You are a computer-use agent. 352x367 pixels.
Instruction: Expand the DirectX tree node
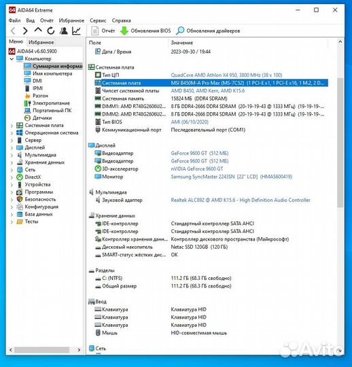[x=12, y=177]
